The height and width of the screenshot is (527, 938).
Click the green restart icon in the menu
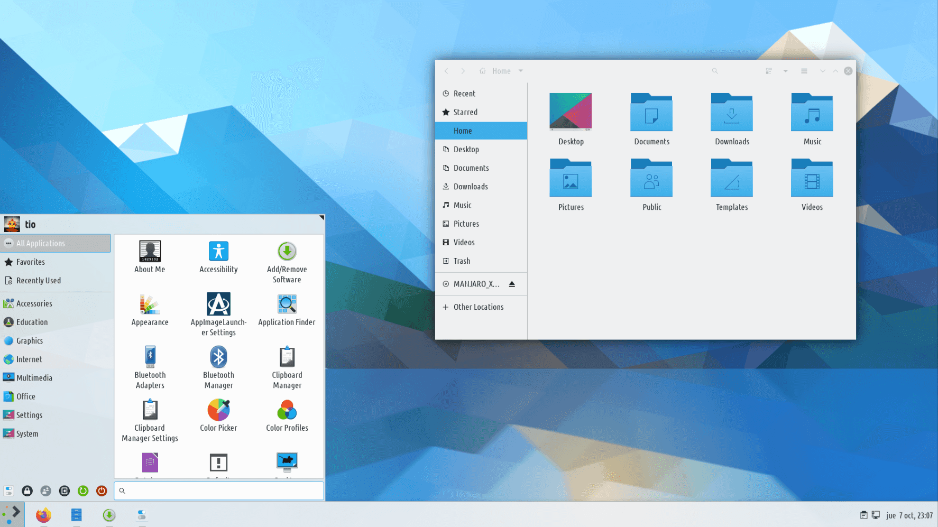pos(83,491)
